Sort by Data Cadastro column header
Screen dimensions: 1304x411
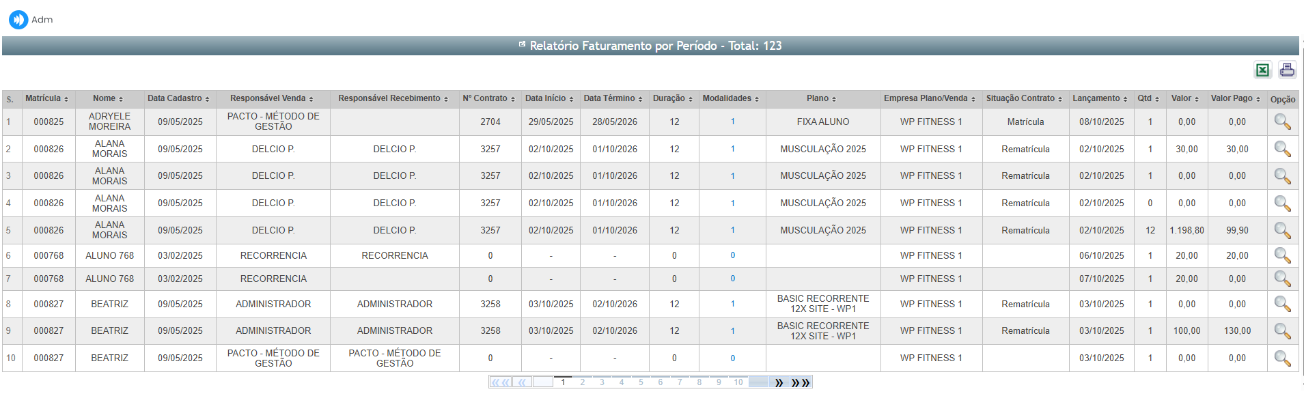pos(178,99)
